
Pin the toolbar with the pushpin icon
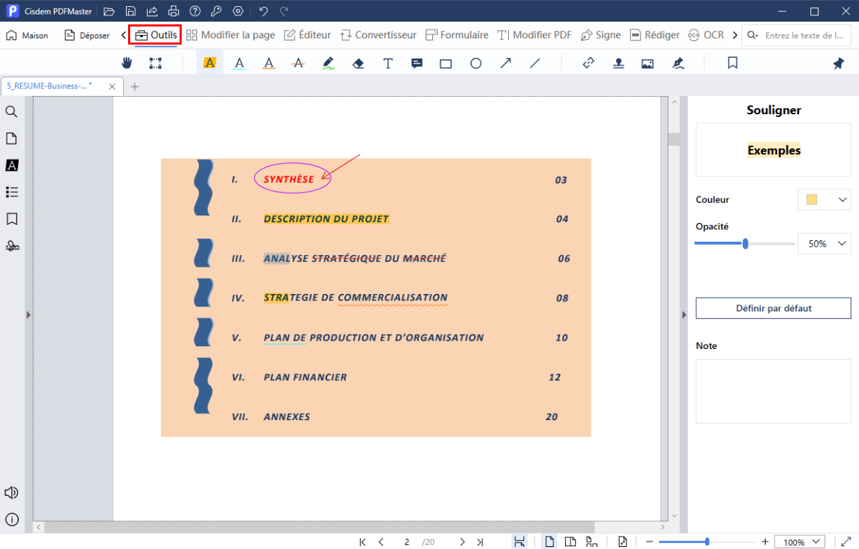click(838, 63)
